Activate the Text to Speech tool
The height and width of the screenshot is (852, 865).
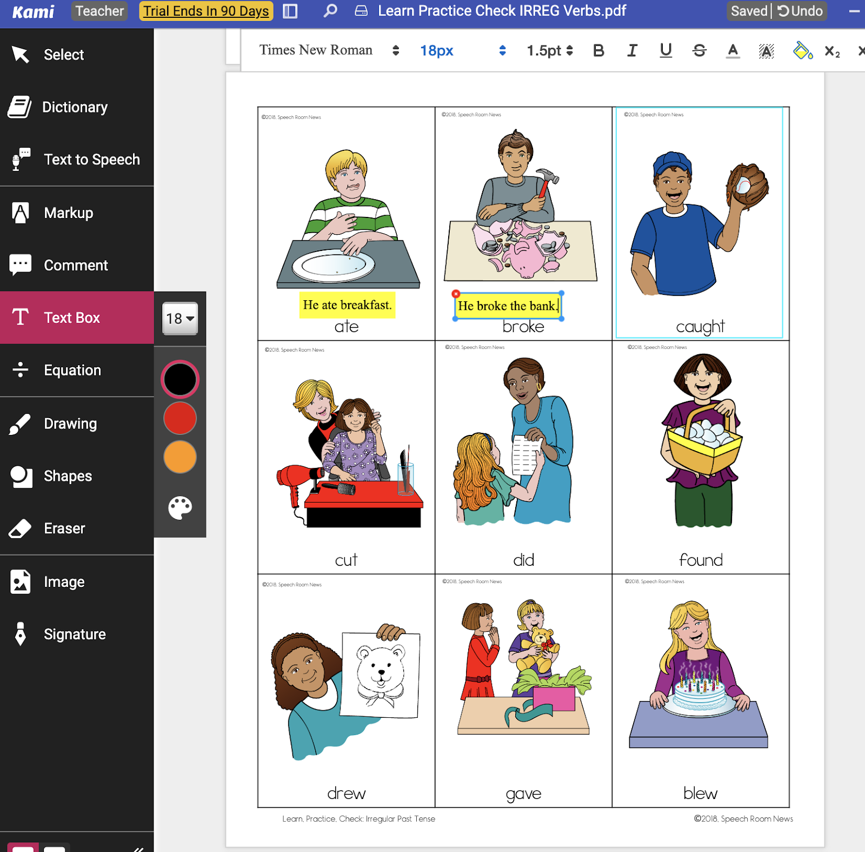point(77,160)
